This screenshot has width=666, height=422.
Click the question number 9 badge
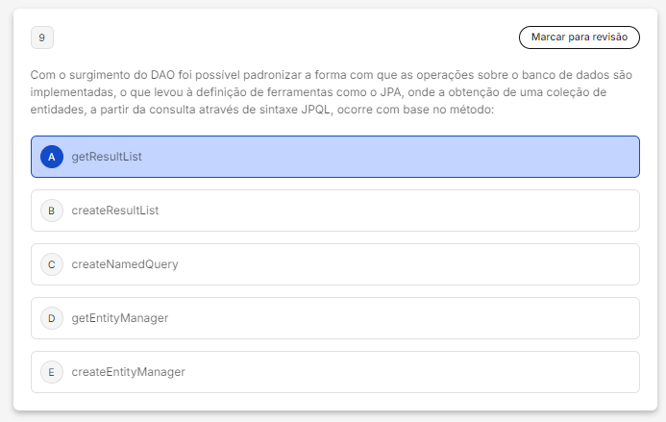point(41,37)
